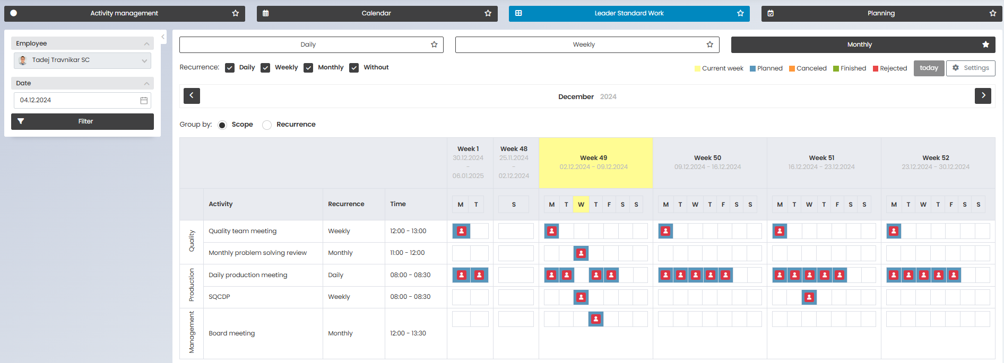Image resolution: width=1004 pixels, height=363 pixels.
Task: Open the Leader Standard Work tab
Action: [x=629, y=13]
